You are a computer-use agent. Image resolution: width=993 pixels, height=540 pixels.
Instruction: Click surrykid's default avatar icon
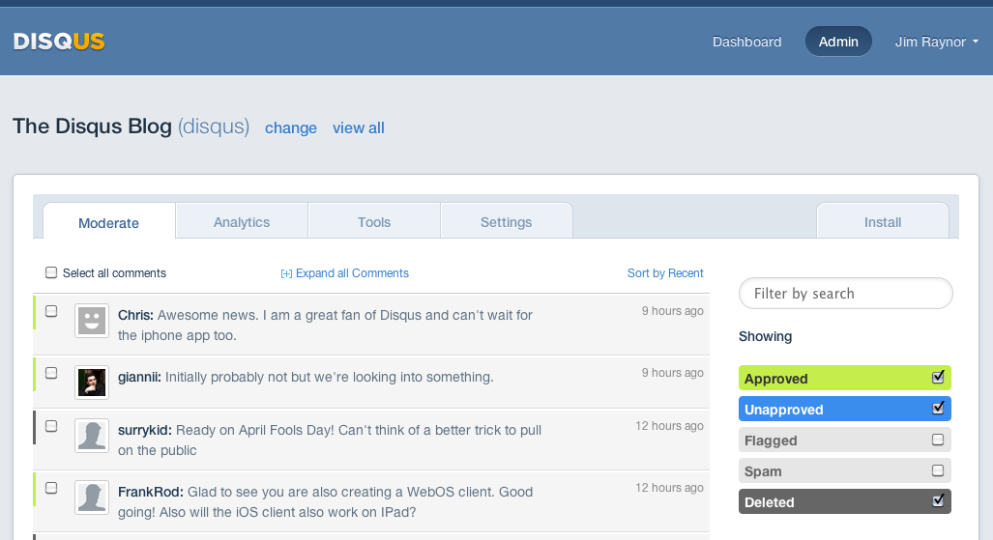pyautogui.click(x=91, y=436)
